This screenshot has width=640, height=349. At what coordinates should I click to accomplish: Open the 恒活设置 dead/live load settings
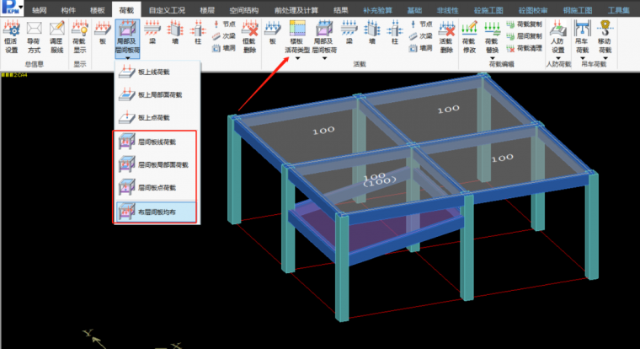pyautogui.click(x=11, y=38)
